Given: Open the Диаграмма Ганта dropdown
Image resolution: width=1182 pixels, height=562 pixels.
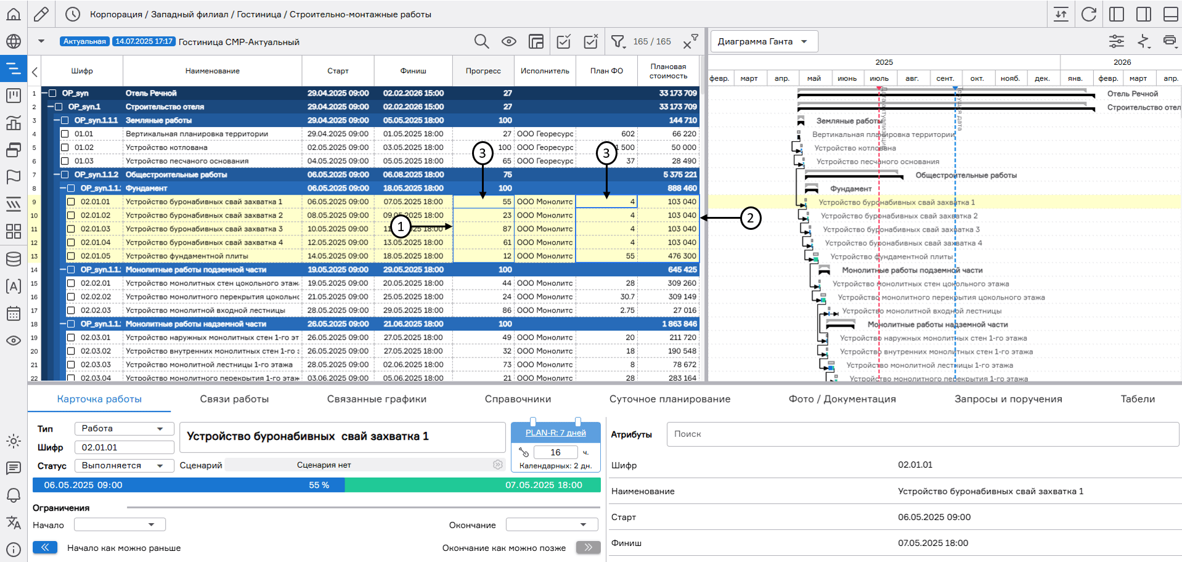Looking at the screenshot, I should pyautogui.click(x=764, y=41).
